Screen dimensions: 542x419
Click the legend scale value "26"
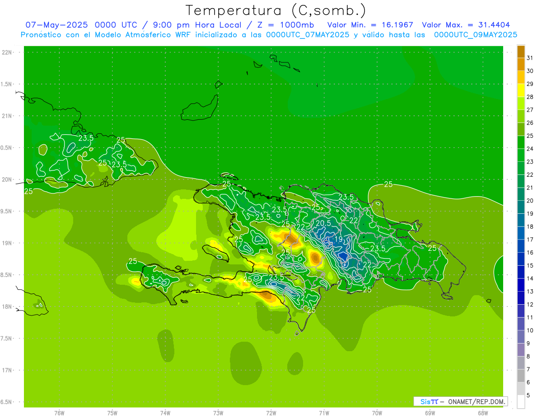(x=530, y=123)
